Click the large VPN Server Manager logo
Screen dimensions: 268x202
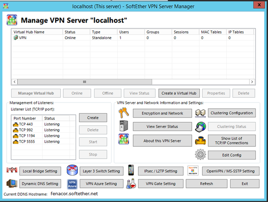[12, 20]
